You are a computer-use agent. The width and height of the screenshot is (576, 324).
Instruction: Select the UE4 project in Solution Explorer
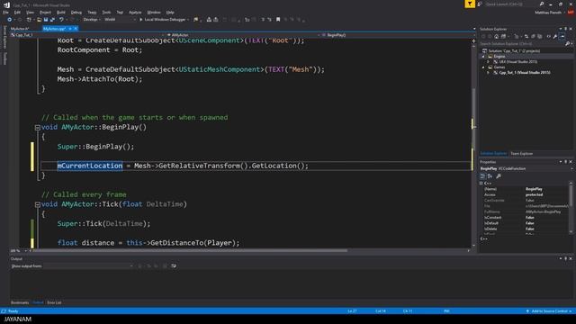click(x=518, y=62)
